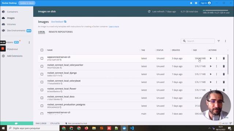Open Firefox from the taskbar

click(86, 128)
